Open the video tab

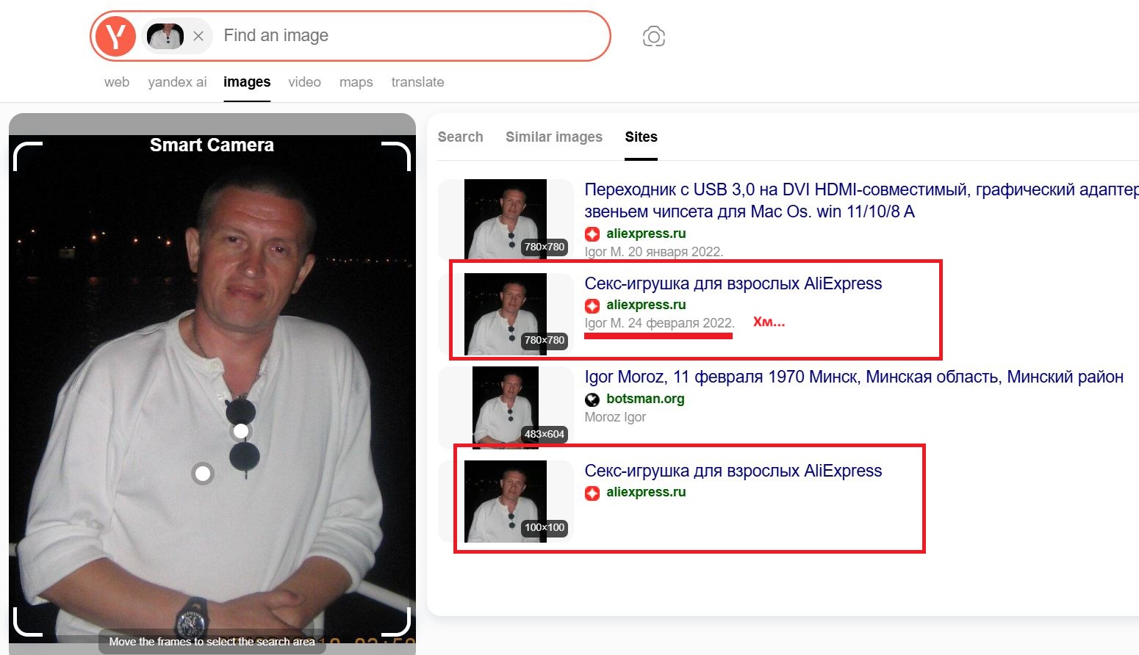point(304,82)
